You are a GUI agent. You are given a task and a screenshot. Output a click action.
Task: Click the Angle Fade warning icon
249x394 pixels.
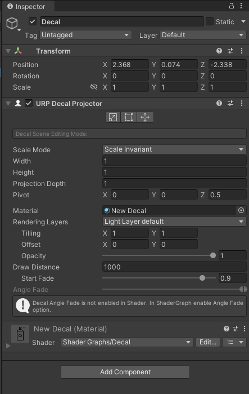coord(22,306)
